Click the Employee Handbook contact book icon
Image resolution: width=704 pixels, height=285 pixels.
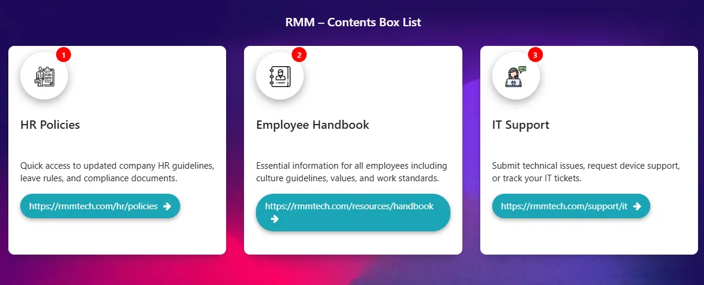(x=280, y=76)
